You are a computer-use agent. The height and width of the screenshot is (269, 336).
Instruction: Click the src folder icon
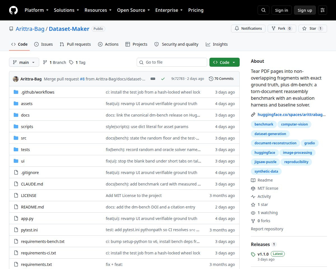point(16,138)
